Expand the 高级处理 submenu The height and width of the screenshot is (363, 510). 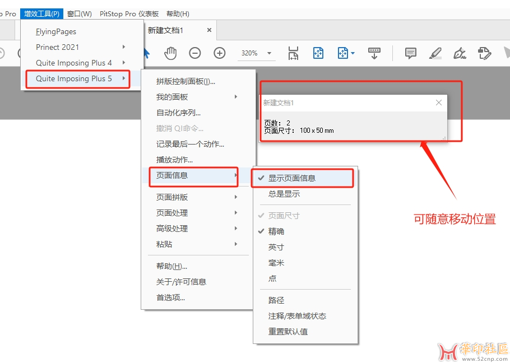tap(198, 229)
